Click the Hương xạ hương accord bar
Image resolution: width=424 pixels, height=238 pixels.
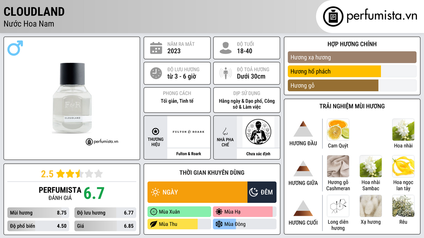352,57
